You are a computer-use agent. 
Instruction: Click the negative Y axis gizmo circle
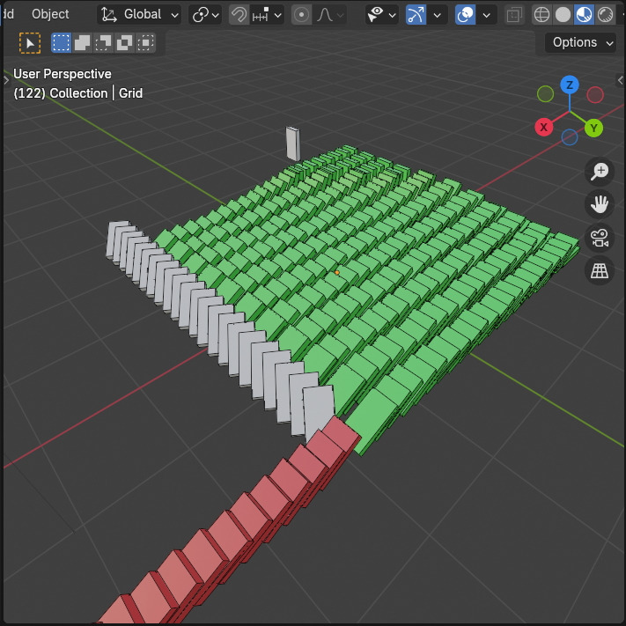[x=545, y=94]
